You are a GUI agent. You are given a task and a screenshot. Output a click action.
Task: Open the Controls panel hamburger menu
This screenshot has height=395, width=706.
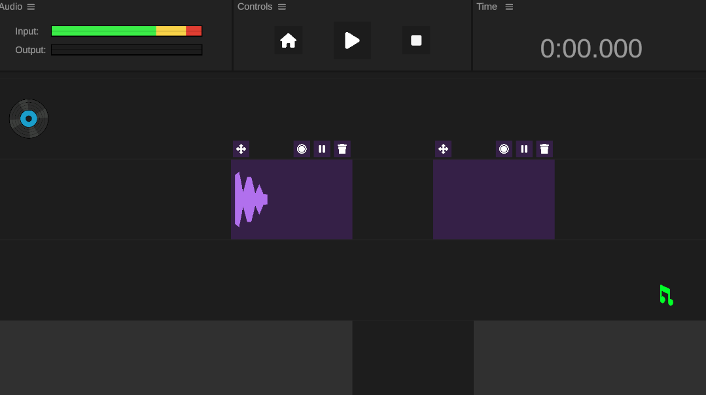[282, 7]
